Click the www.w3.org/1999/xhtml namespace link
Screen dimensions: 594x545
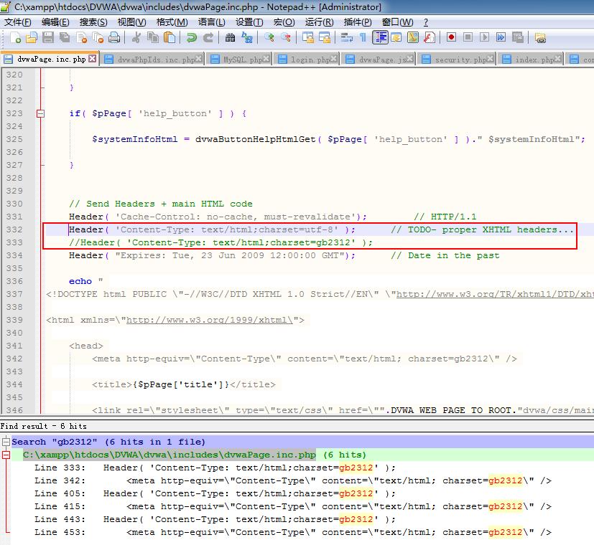coord(209,320)
